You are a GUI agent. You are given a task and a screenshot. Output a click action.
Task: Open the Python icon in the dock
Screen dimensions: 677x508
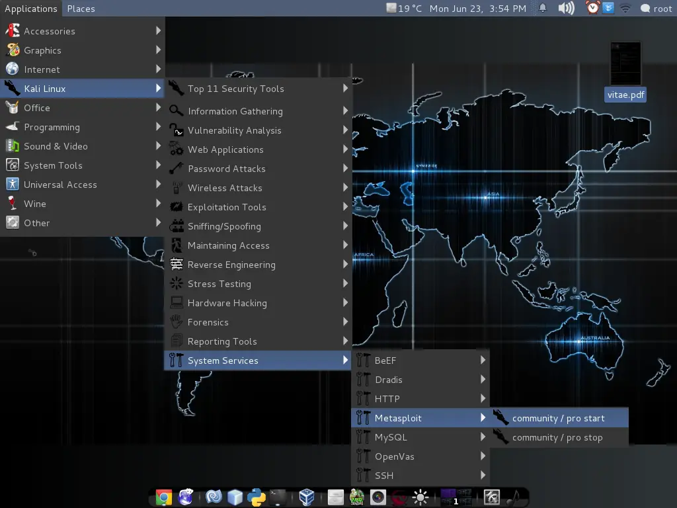pyautogui.click(x=257, y=497)
